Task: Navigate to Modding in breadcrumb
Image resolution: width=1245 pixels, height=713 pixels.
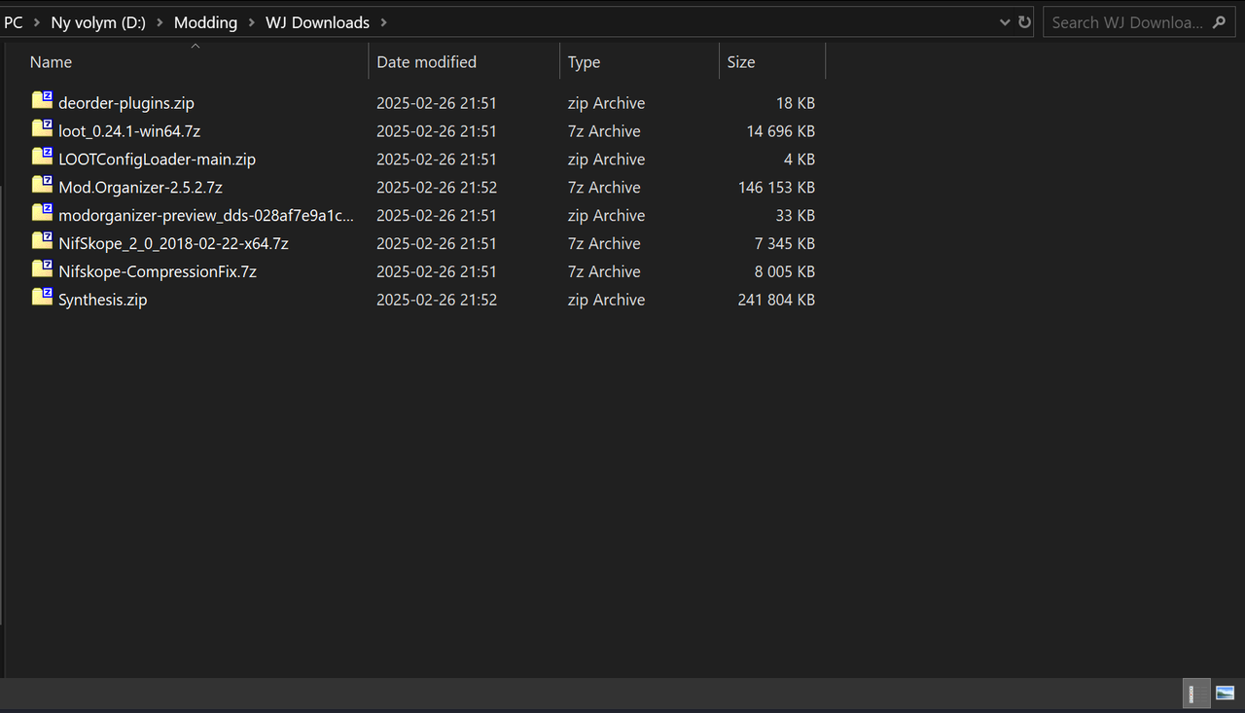Action: [205, 22]
